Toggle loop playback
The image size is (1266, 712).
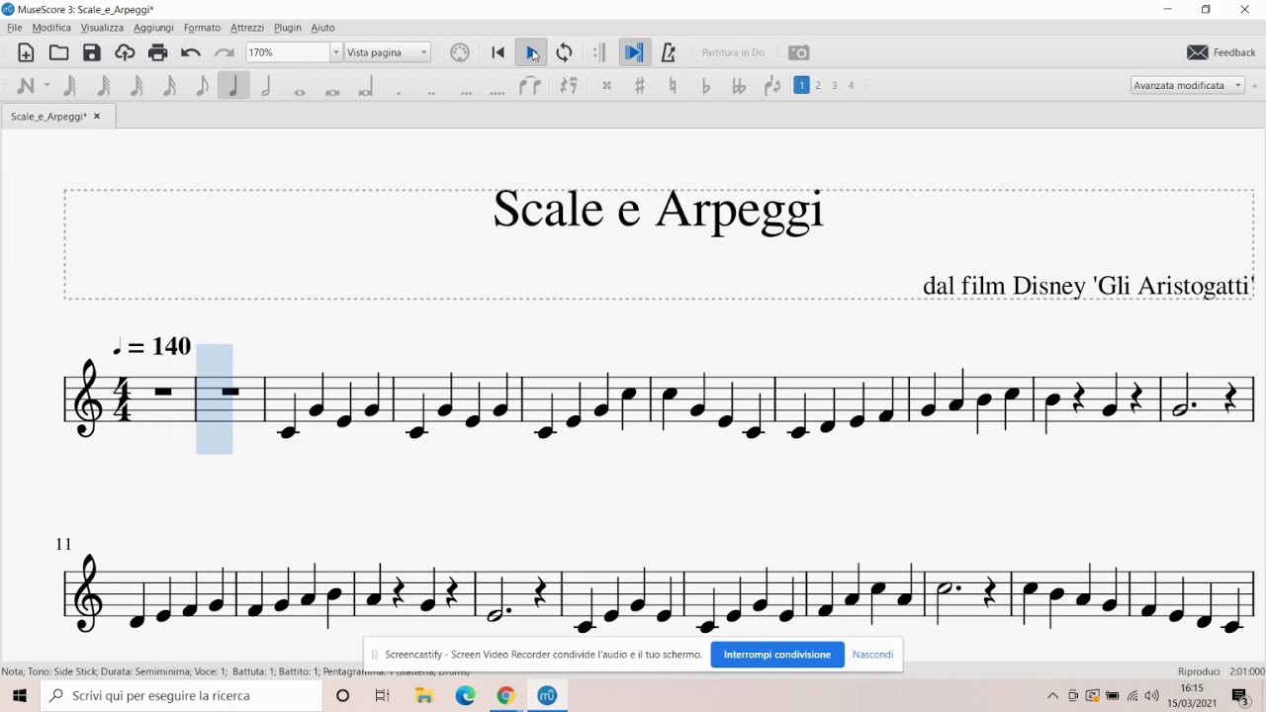pyautogui.click(x=565, y=52)
